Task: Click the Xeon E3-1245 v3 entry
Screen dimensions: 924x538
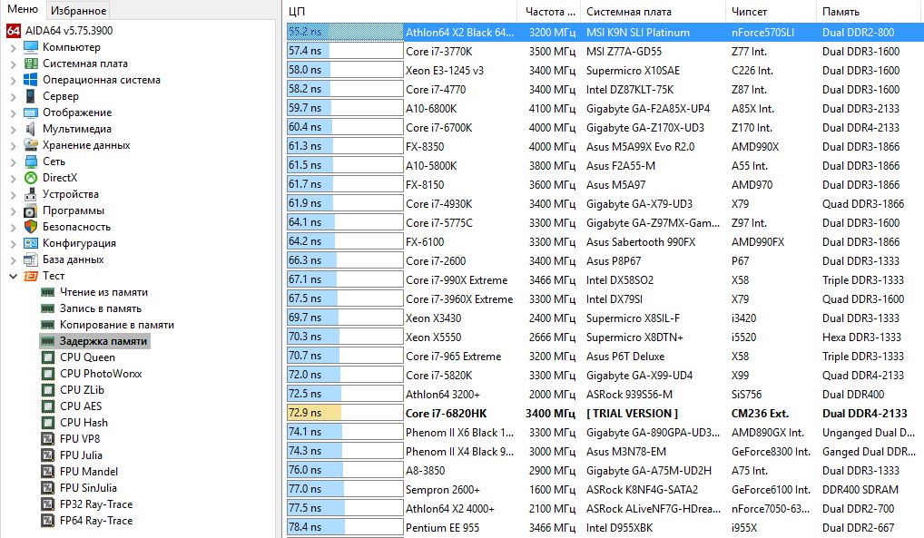Action: (445, 71)
